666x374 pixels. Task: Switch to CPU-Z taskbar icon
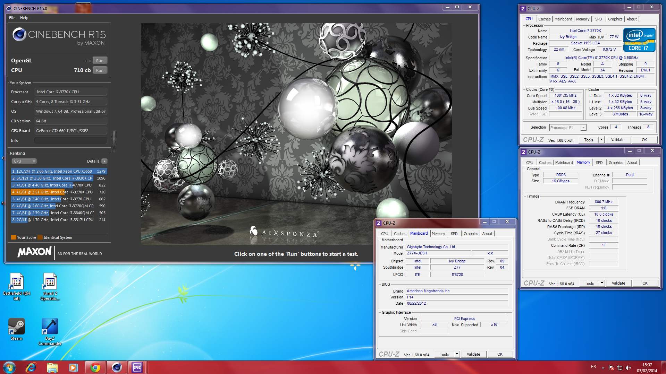coord(137,367)
